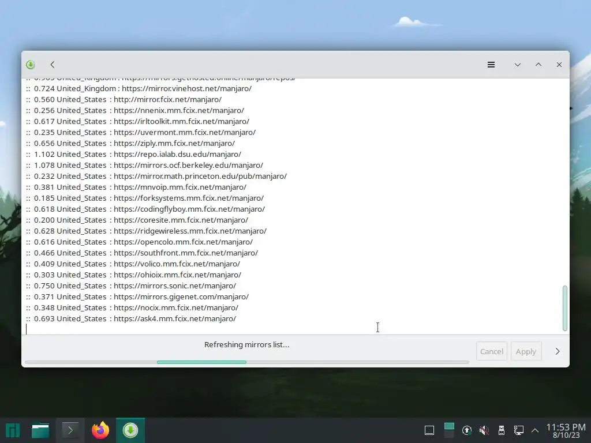This screenshot has width=591, height=443.
Task: Click the http://mirror.fcix.net/manjaro/ line
Action: (x=124, y=99)
